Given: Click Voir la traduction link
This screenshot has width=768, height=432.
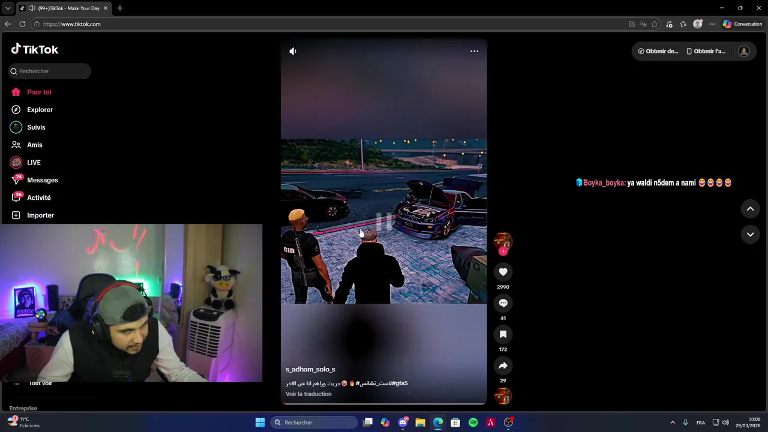Looking at the screenshot, I should 308,394.
